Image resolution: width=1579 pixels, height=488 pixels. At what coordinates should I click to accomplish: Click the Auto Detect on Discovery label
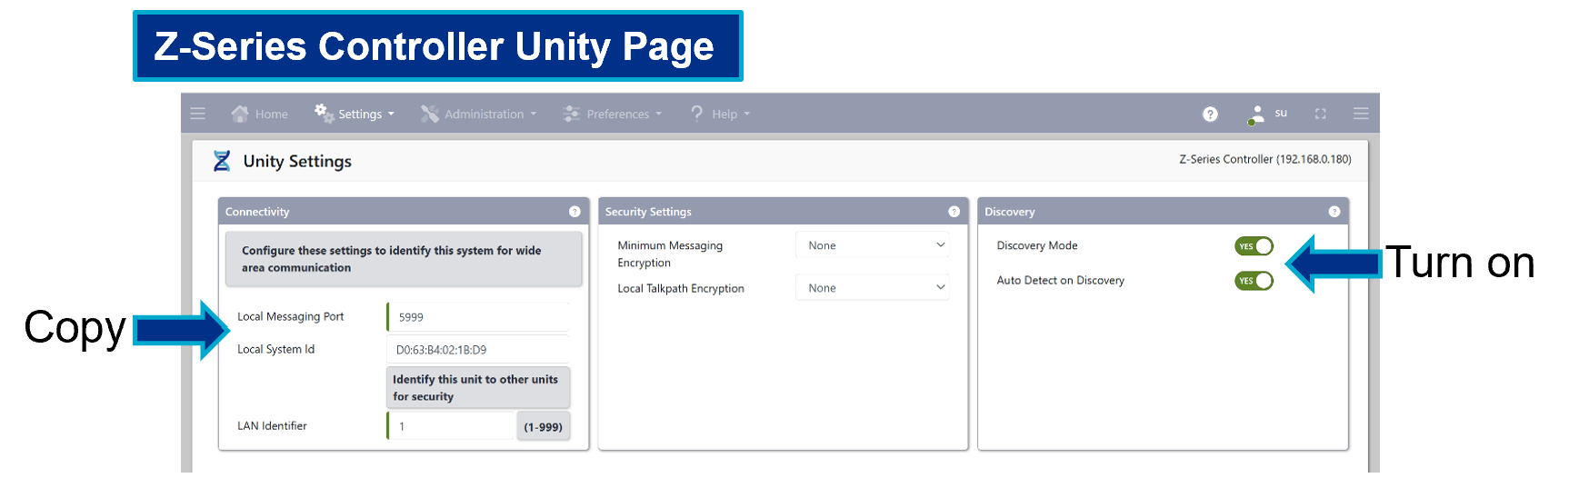(x=1061, y=280)
